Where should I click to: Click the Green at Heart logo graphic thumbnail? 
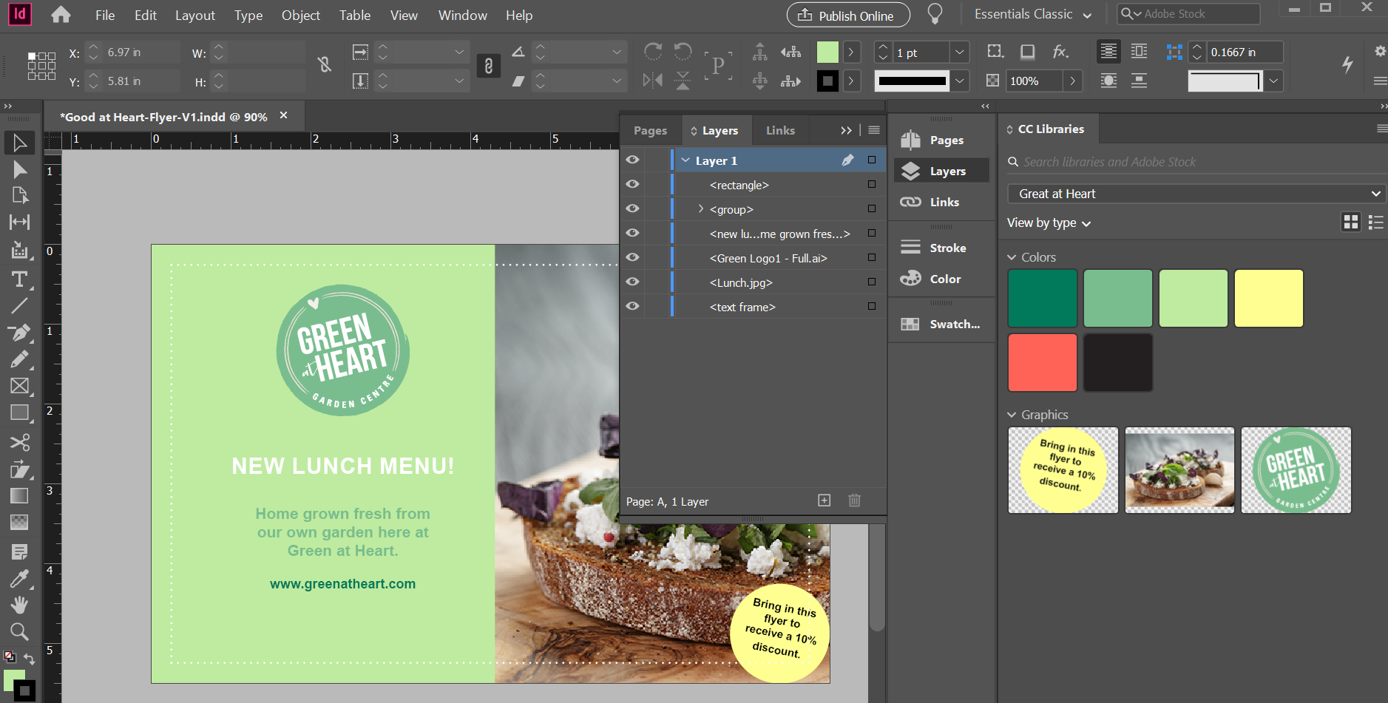click(x=1295, y=469)
